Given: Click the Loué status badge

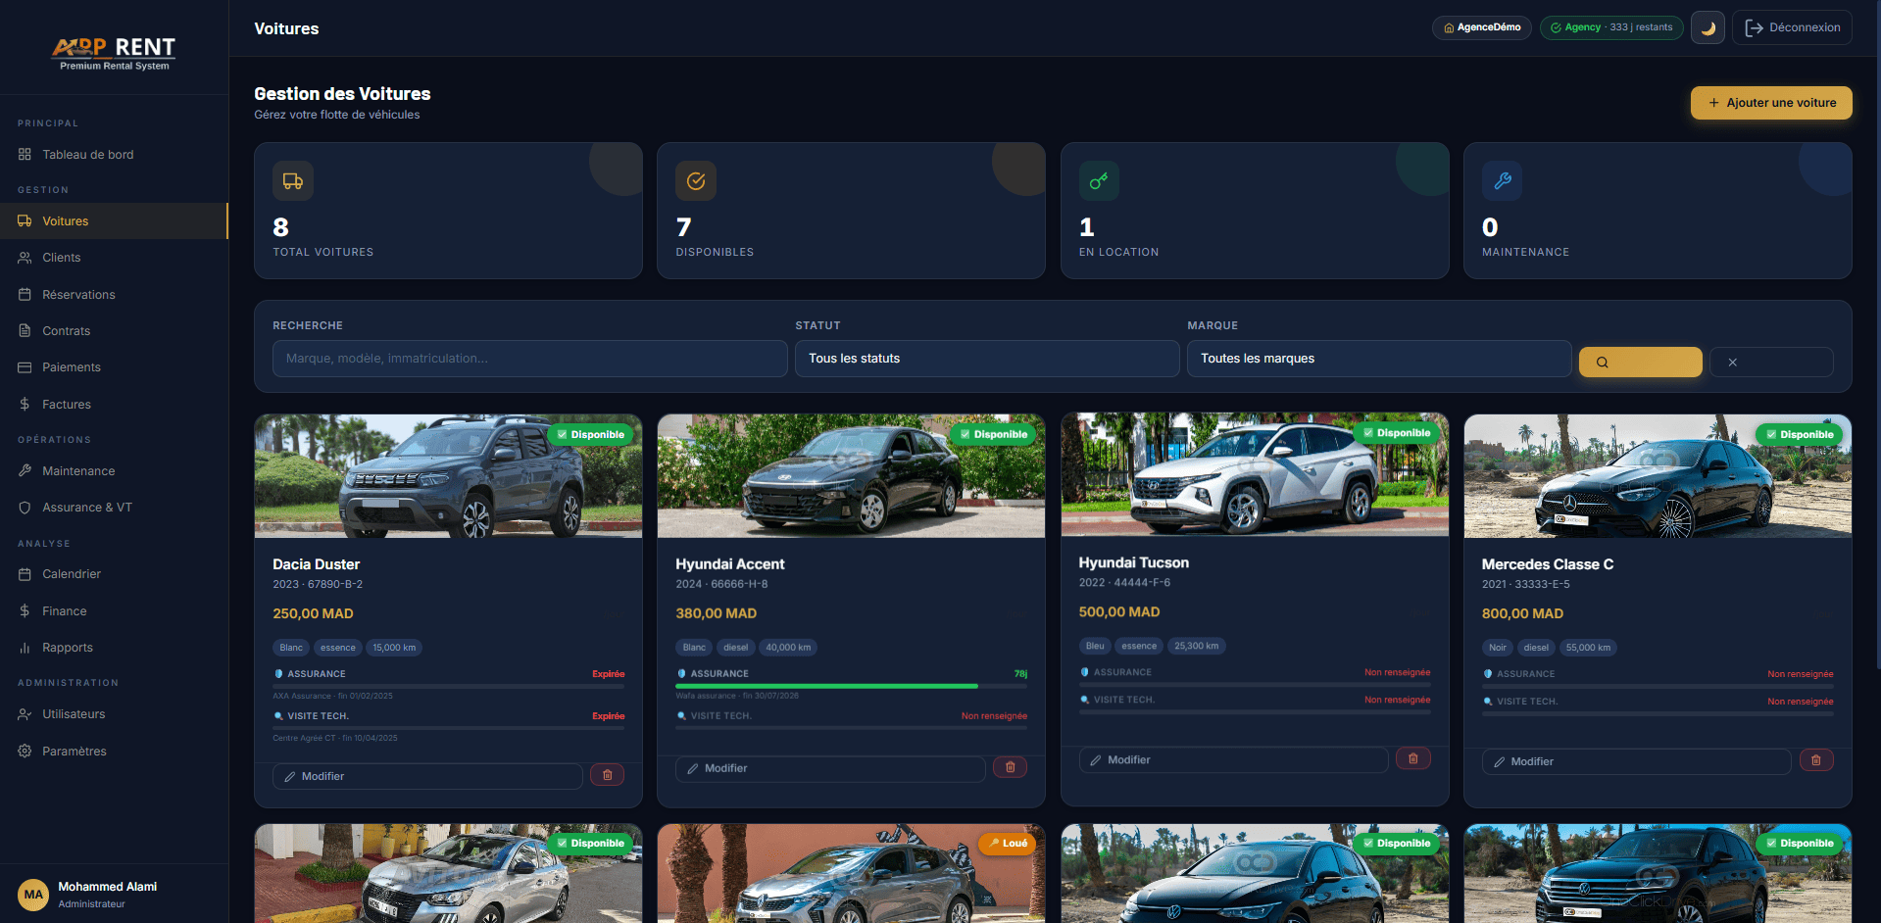Looking at the screenshot, I should (1008, 844).
